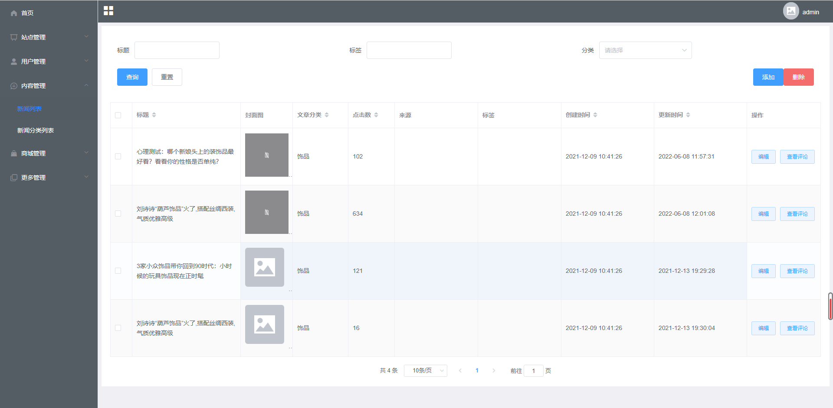Collapse the 内容管理 submenu
The height and width of the screenshot is (408, 833).
tap(49, 86)
